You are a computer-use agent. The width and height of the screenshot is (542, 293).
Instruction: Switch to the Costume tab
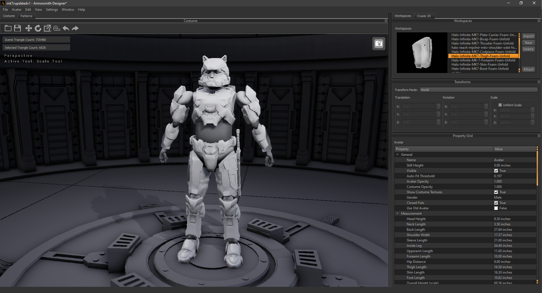[9, 16]
